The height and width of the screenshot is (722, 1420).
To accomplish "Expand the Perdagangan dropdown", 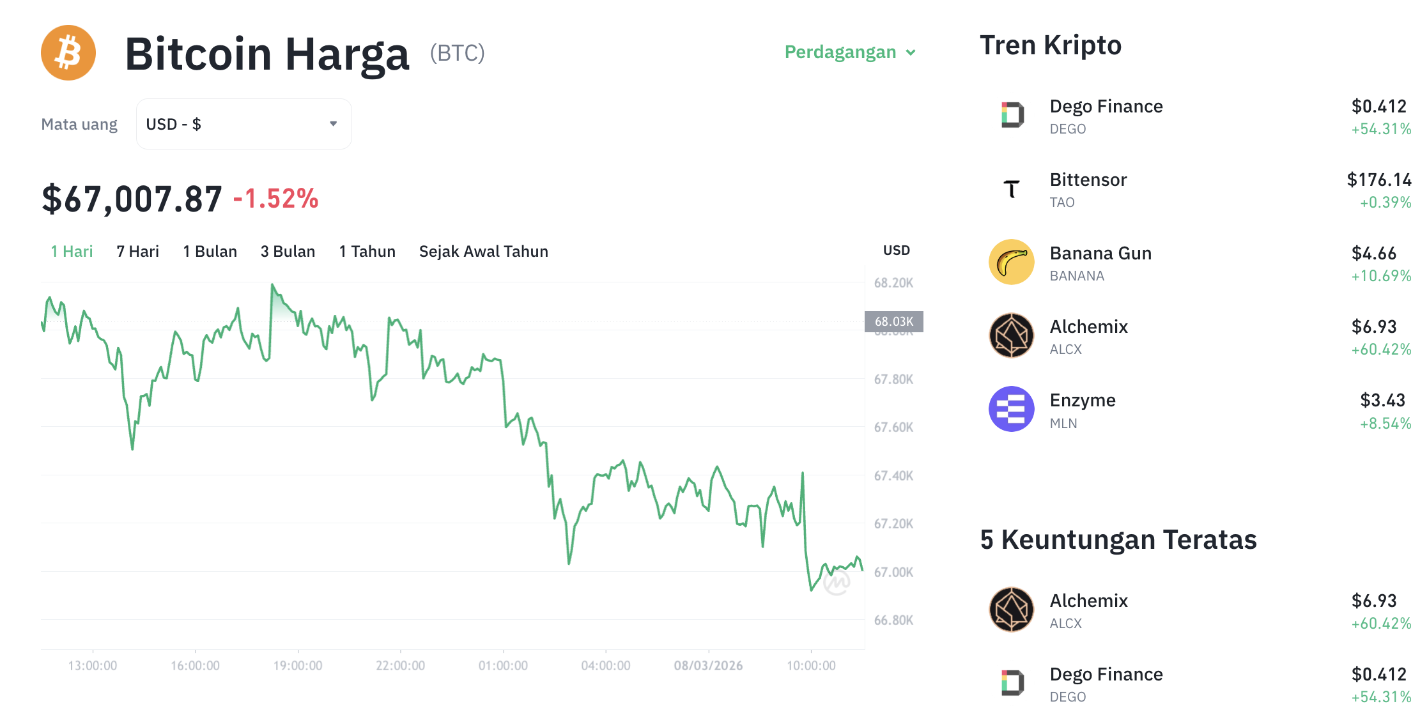I will coord(850,52).
